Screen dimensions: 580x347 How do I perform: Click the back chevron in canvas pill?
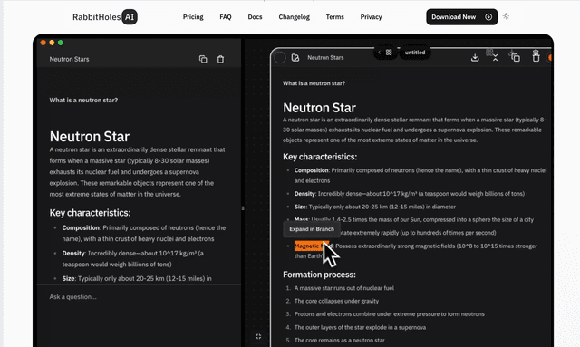coord(379,53)
